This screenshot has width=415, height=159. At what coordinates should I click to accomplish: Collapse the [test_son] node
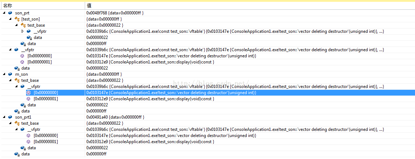[11, 19]
